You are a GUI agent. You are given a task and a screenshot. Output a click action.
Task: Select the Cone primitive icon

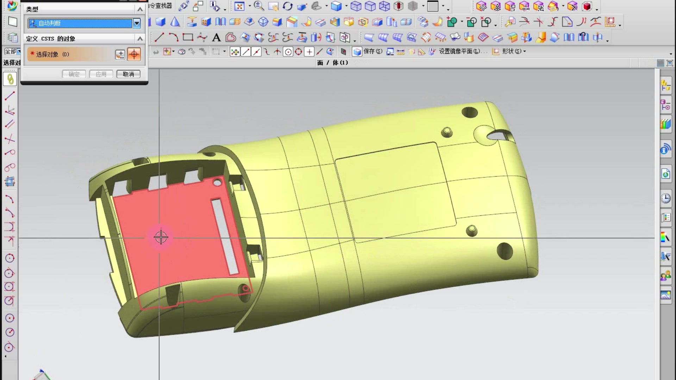(x=175, y=22)
